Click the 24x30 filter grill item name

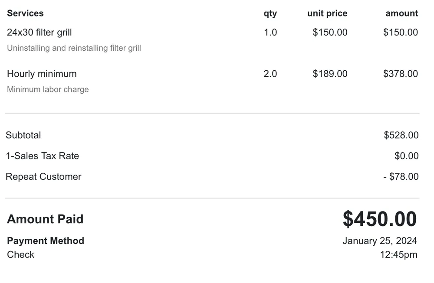(x=39, y=33)
